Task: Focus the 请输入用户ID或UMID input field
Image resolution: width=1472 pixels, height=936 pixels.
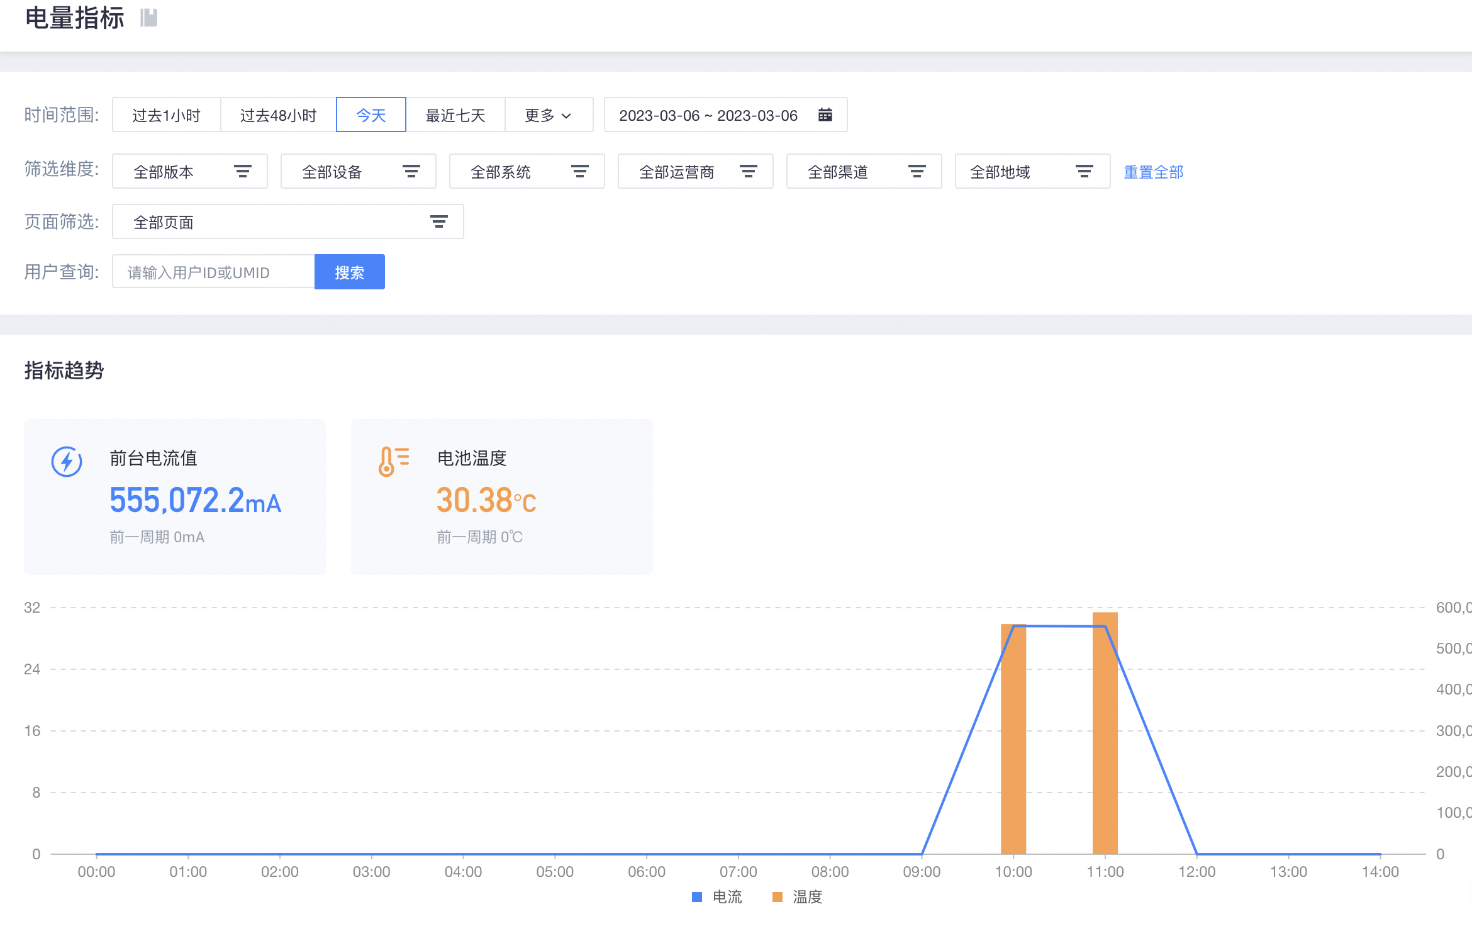Action: pyautogui.click(x=213, y=272)
